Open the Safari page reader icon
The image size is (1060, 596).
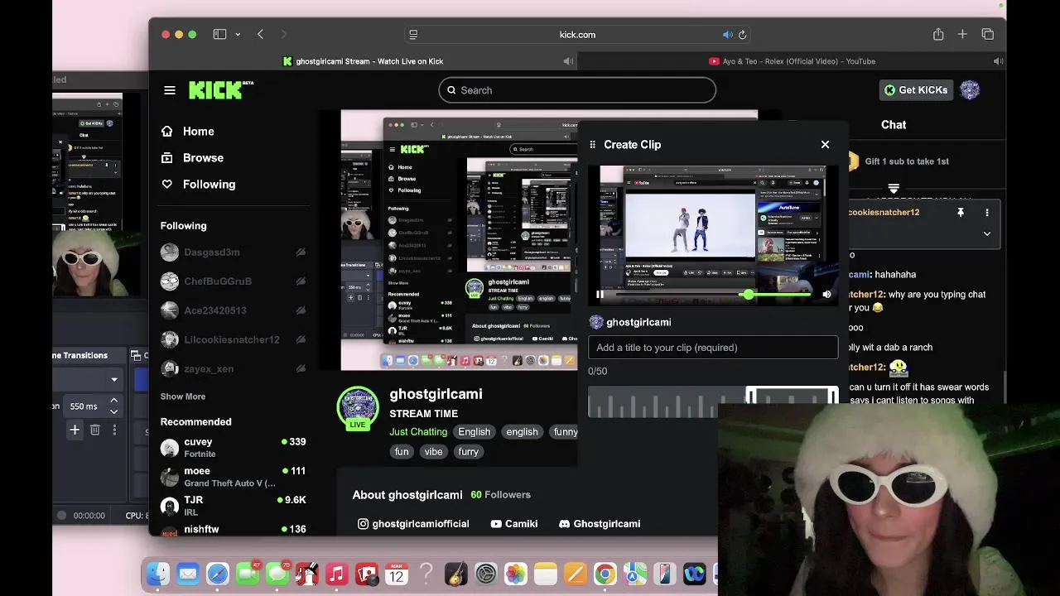413,35
